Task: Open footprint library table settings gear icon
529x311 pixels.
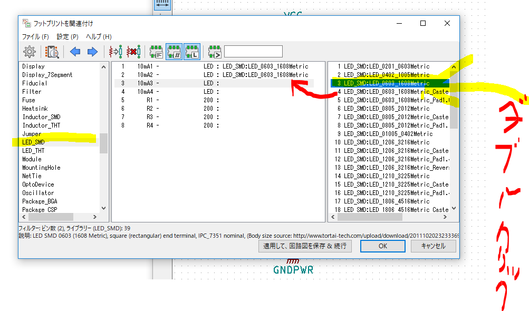Action: click(30, 52)
